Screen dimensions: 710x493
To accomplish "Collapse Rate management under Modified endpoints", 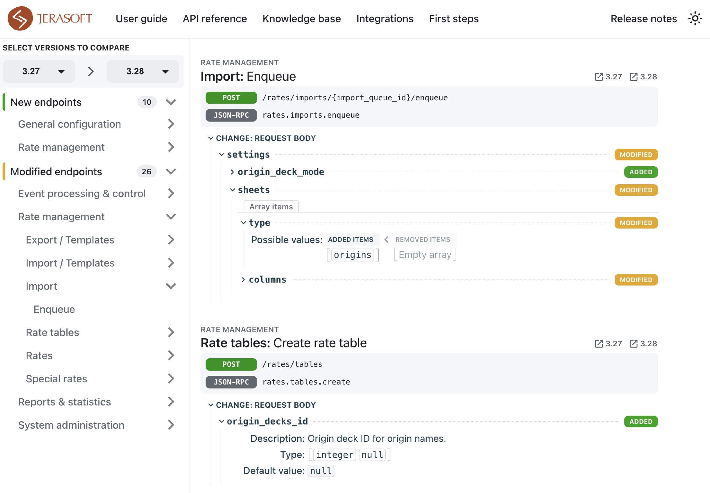I will pos(171,217).
